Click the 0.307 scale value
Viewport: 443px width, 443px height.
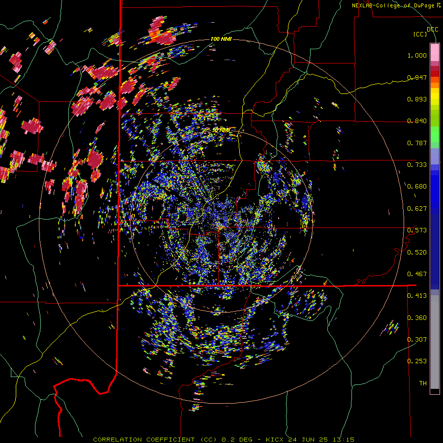pos(417,340)
